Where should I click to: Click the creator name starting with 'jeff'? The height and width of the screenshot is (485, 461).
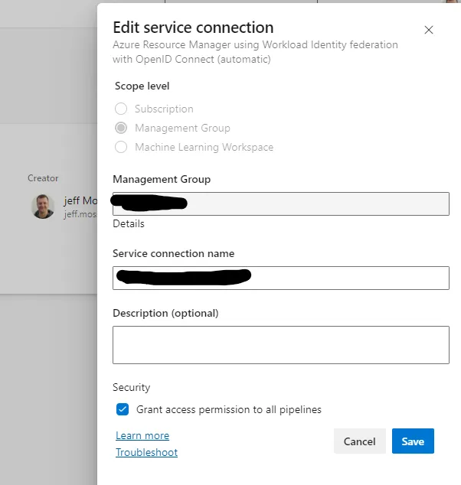tap(80, 200)
